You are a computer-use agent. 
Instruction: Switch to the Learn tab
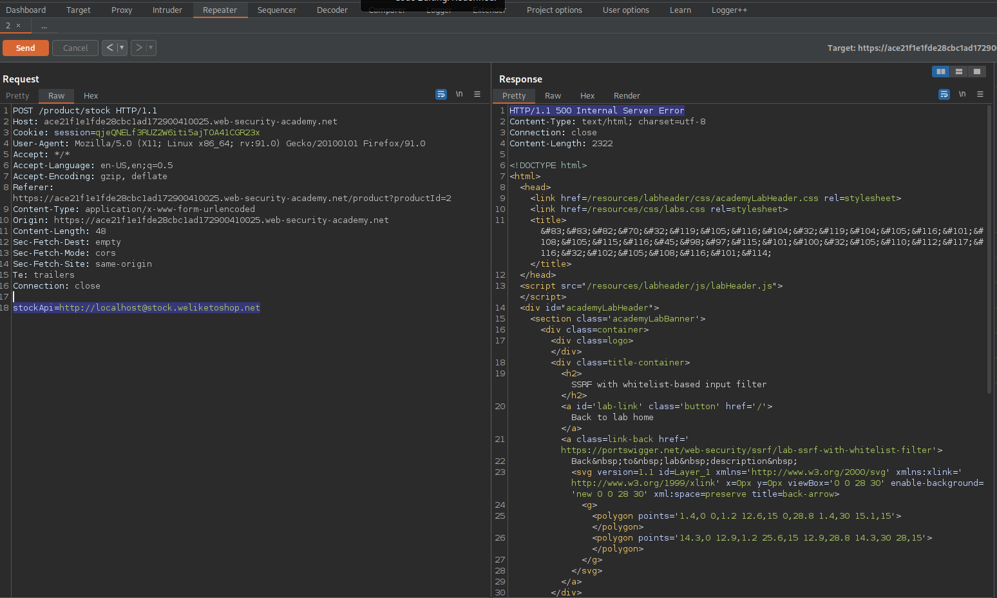680,10
